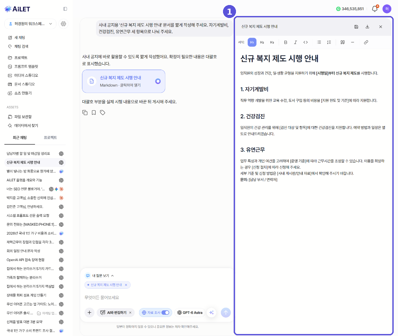Open chat 담당자별 할 일 및 마감일 정리표
398x336 pixels.
[x=35, y=154]
